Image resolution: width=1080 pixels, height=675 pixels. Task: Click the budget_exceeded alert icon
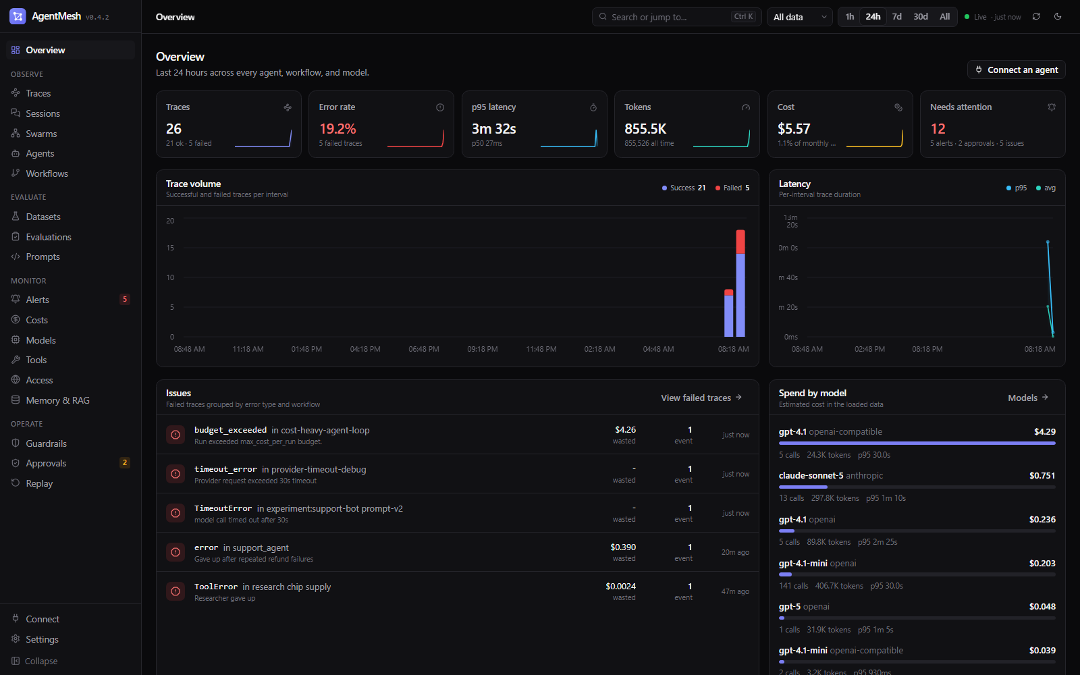click(x=175, y=435)
